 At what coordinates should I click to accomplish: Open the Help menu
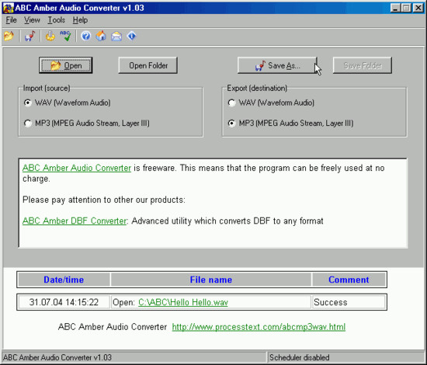click(x=80, y=20)
